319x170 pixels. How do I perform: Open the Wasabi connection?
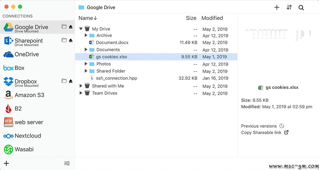point(37,149)
